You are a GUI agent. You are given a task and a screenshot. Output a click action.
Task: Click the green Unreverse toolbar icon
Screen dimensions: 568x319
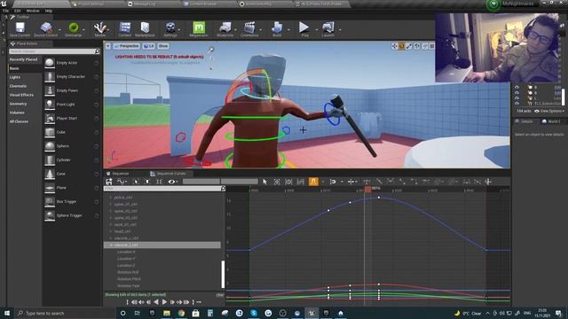click(x=74, y=27)
